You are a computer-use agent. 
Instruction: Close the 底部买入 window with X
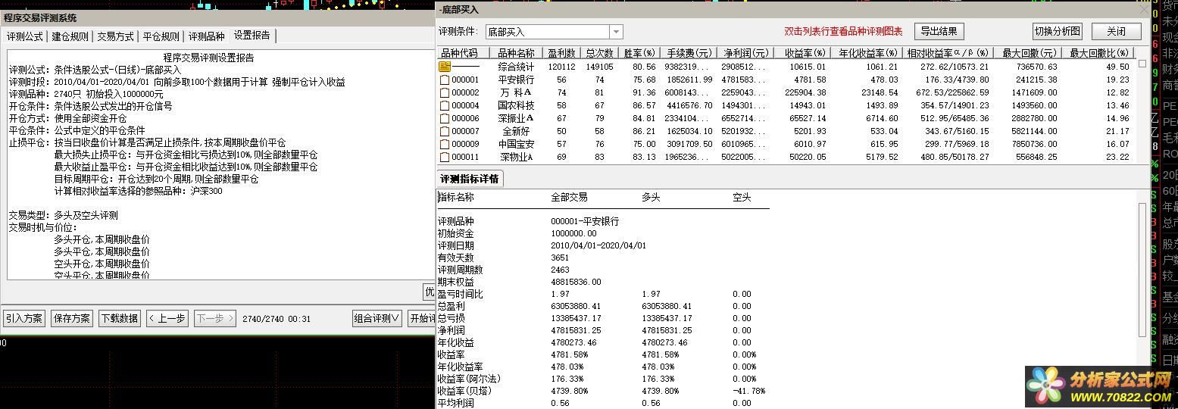click(x=1144, y=10)
